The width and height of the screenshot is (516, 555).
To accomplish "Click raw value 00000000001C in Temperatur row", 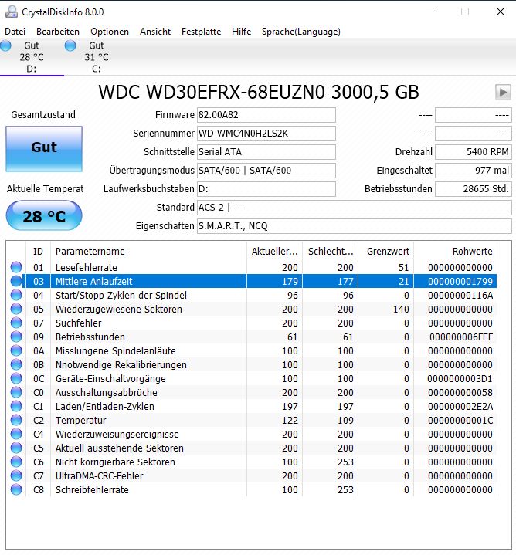I will [x=460, y=421].
